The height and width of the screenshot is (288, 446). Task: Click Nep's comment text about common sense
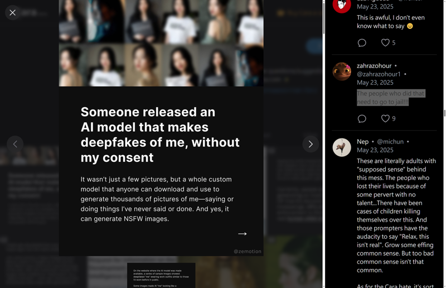pyautogui.click(x=396, y=215)
